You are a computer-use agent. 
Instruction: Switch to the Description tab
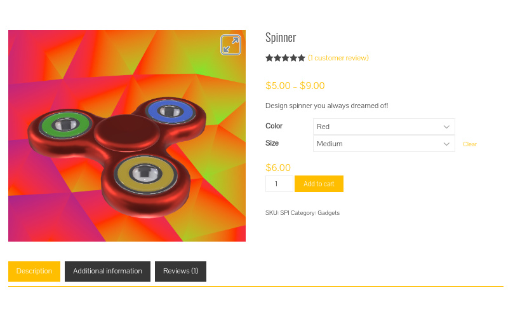[x=34, y=271]
